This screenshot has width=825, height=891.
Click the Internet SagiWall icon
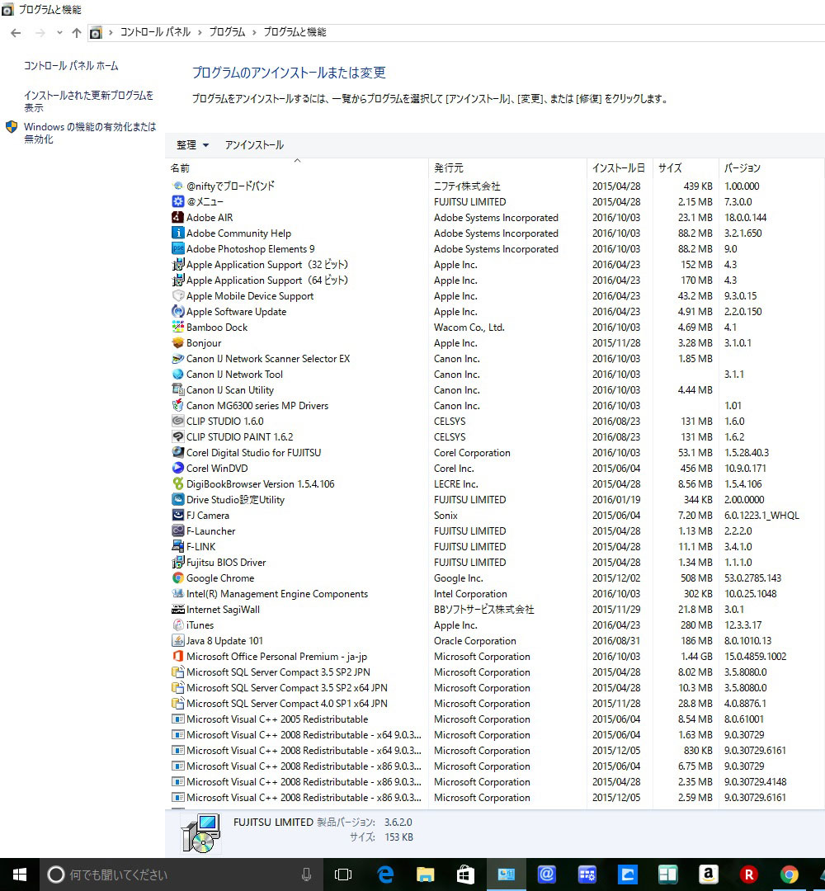[178, 609]
